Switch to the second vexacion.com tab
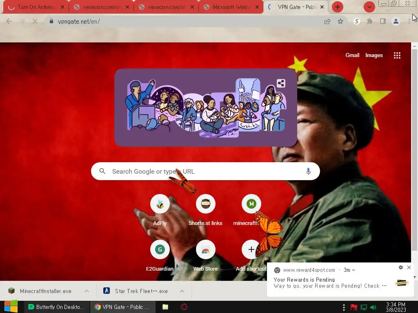The height and width of the screenshot is (313, 418). pos(166,7)
